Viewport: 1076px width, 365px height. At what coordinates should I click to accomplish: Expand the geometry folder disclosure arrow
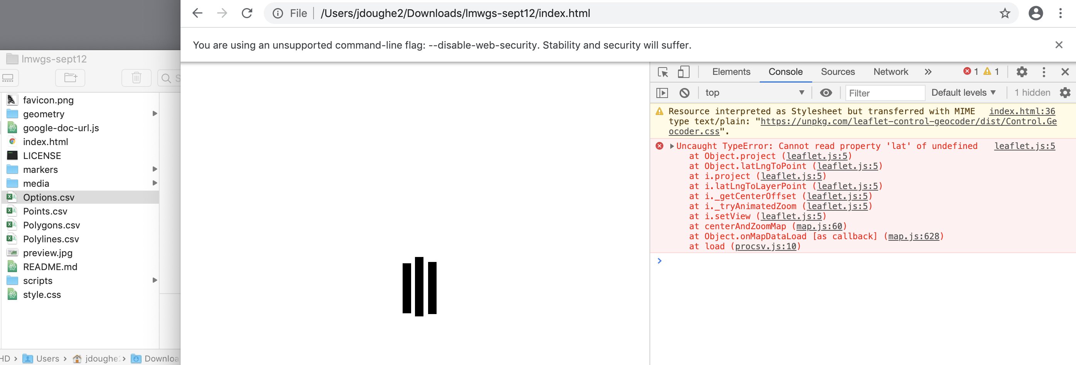tap(155, 113)
